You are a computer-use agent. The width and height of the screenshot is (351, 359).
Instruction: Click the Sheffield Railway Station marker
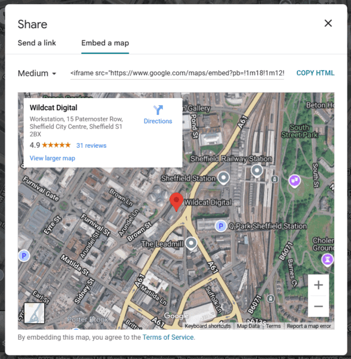pos(257,171)
